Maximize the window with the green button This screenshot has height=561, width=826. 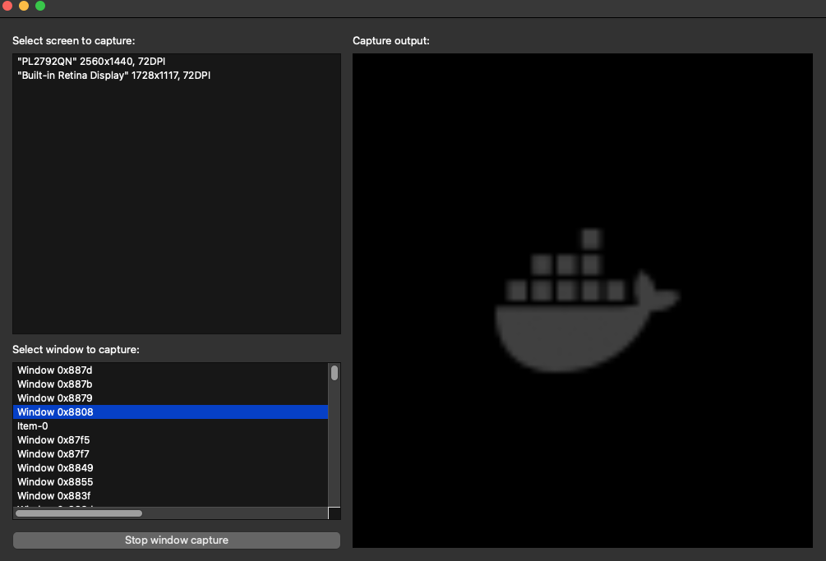[x=40, y=6]
